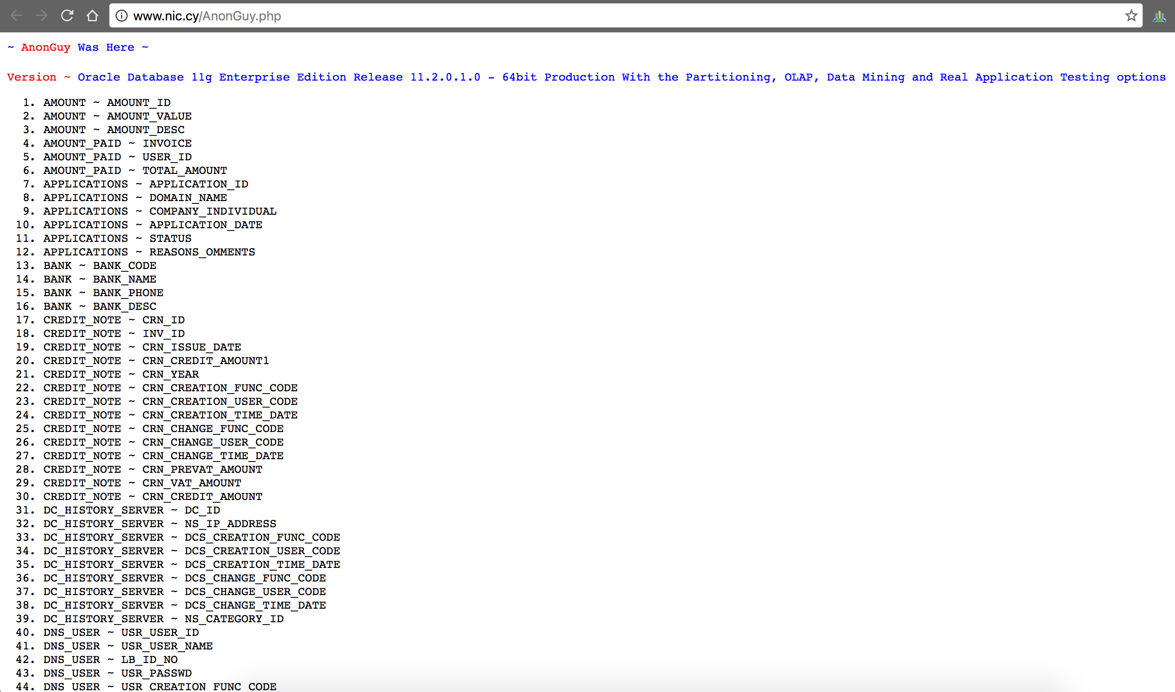This screenshot has height=692, width=1175.
Task: Click the browser back arrow
Action: 16,16
